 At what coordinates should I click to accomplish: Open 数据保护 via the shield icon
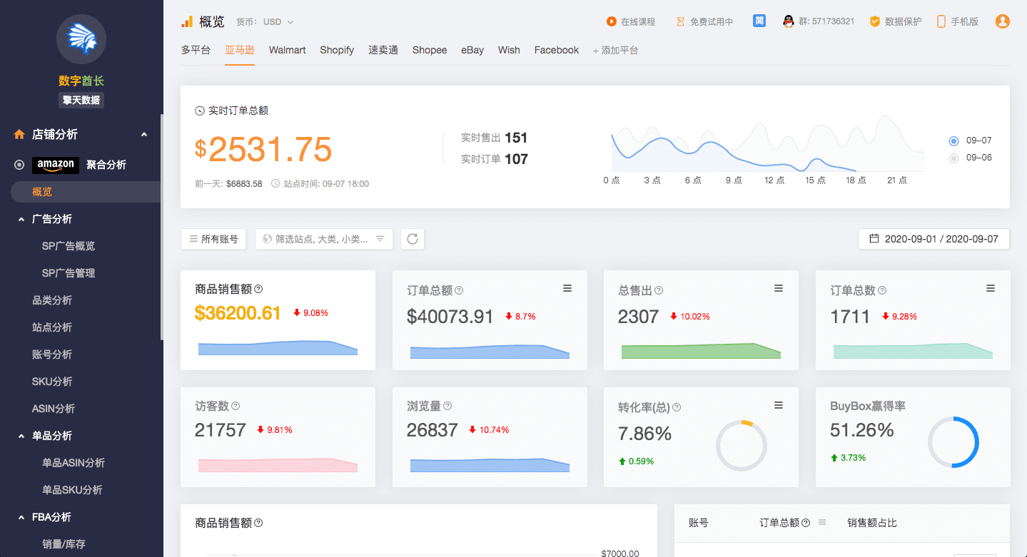[x=874, y=21]
